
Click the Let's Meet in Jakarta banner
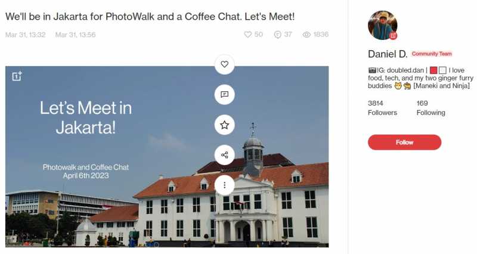tap(167, 156)
